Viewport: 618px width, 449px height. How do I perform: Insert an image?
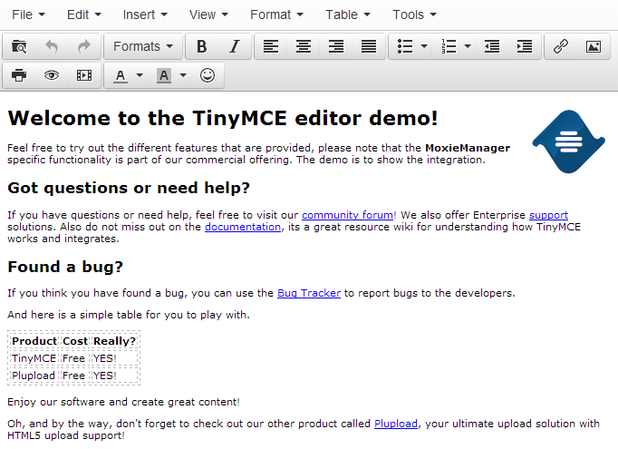(x=594, y=46)
